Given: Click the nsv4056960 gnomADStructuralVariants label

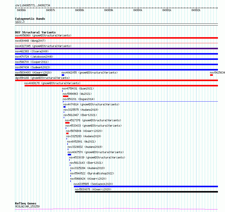Looking at the screenshot, I should coord(43,35).
